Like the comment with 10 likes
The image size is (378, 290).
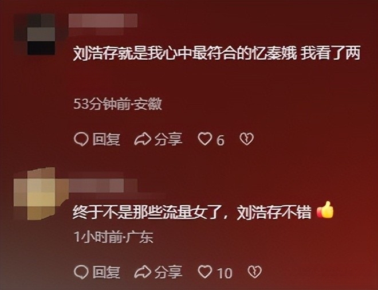click(204, 272)
